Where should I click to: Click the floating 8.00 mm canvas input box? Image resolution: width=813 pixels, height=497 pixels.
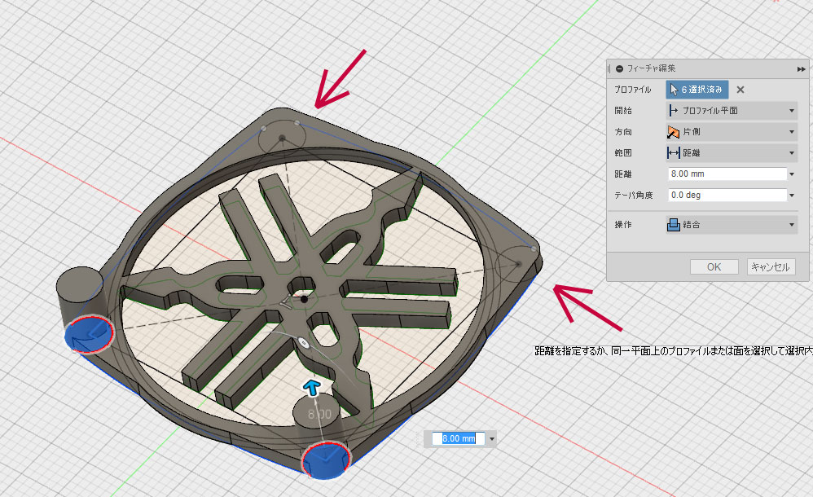458,438
